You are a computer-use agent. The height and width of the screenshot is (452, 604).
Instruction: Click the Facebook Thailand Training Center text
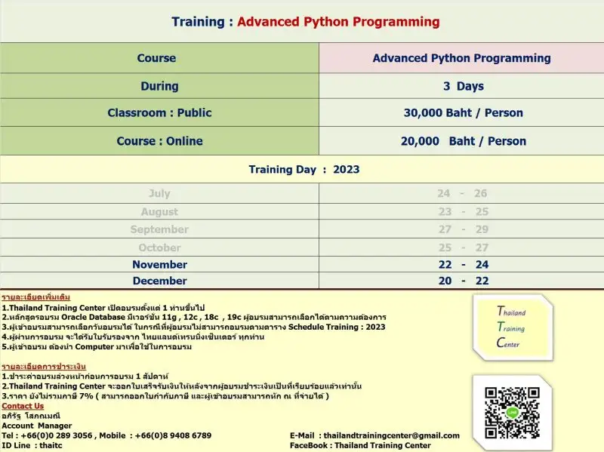[x=360, y=445]
